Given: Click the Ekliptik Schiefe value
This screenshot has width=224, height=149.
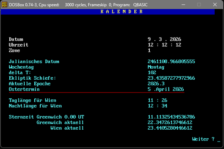Looking at the screenshot, I should (x=171, y=78).
